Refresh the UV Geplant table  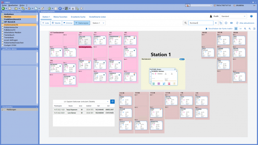tap(112, 101)
